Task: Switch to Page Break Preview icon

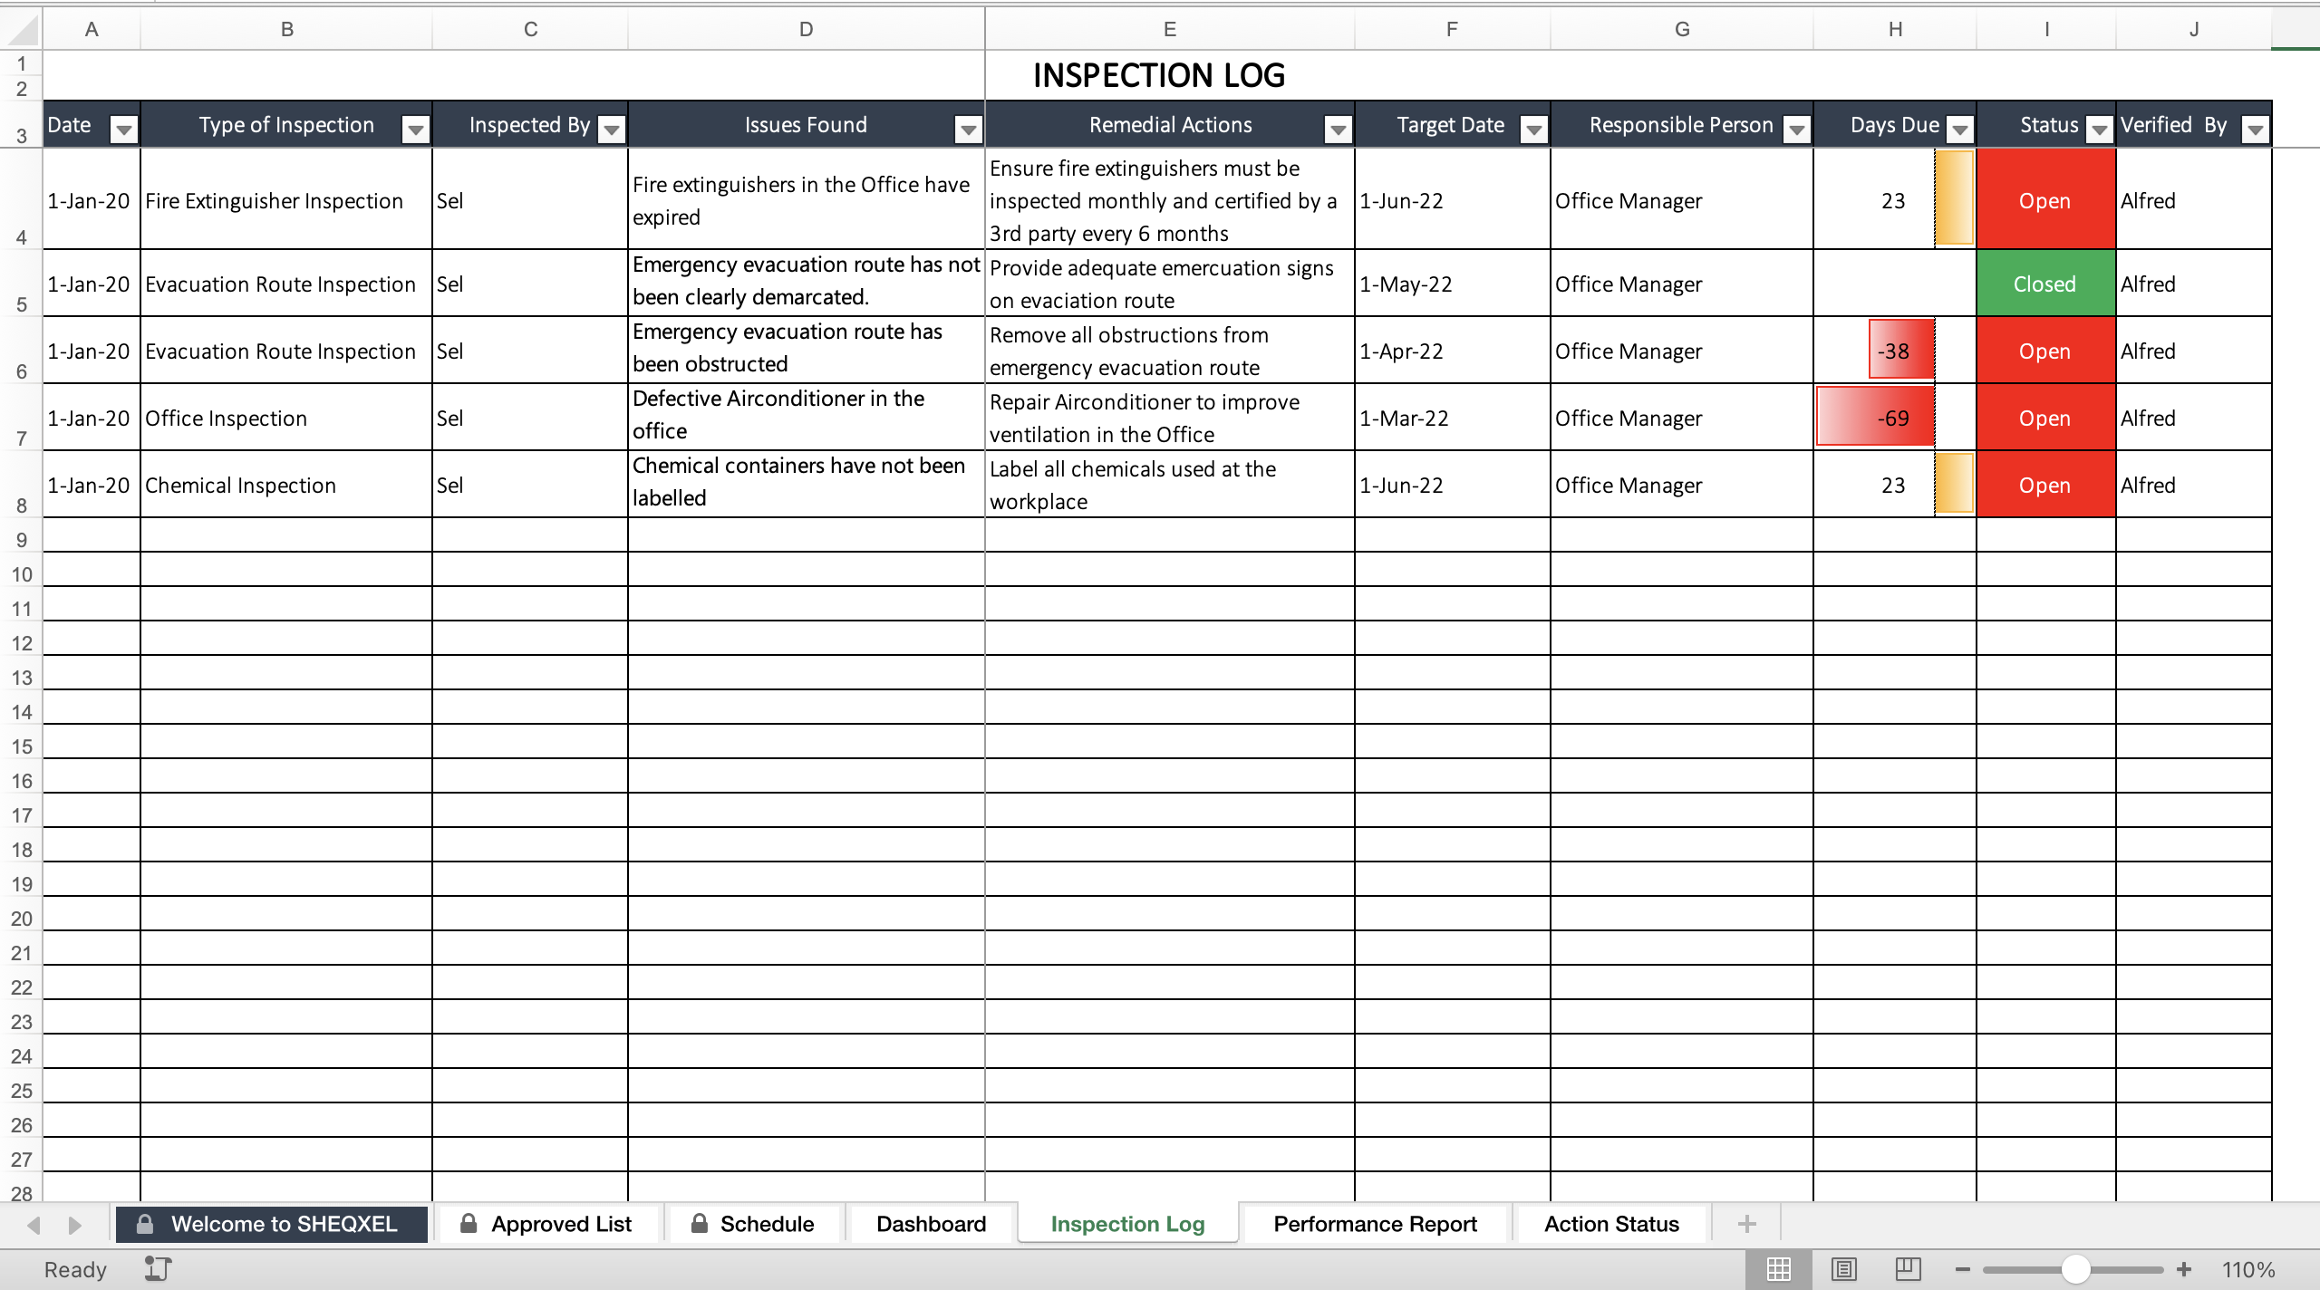Action: tap(1908, 1269)
